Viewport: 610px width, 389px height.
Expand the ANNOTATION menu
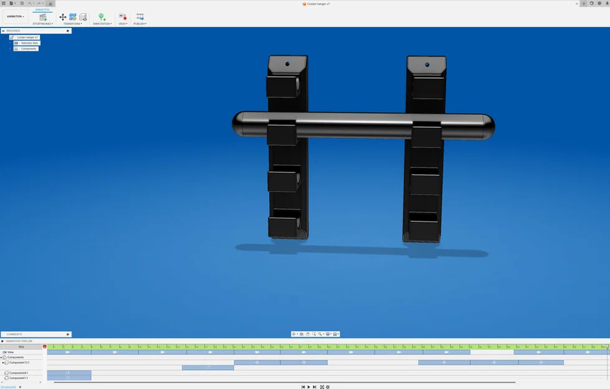[x=102, y=24]
